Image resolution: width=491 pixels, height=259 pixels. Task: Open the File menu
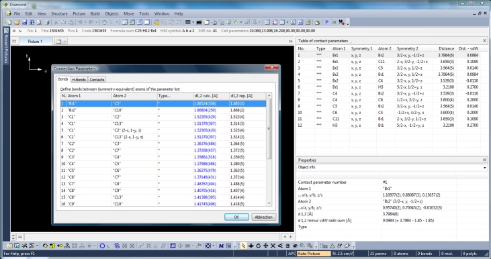pos(17,14)
